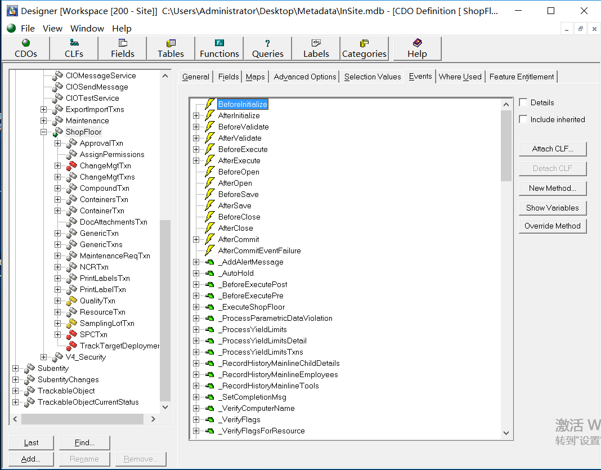
Task: Click the lightning icon beside BeforeValidate
Action: [x=210, y=127]
